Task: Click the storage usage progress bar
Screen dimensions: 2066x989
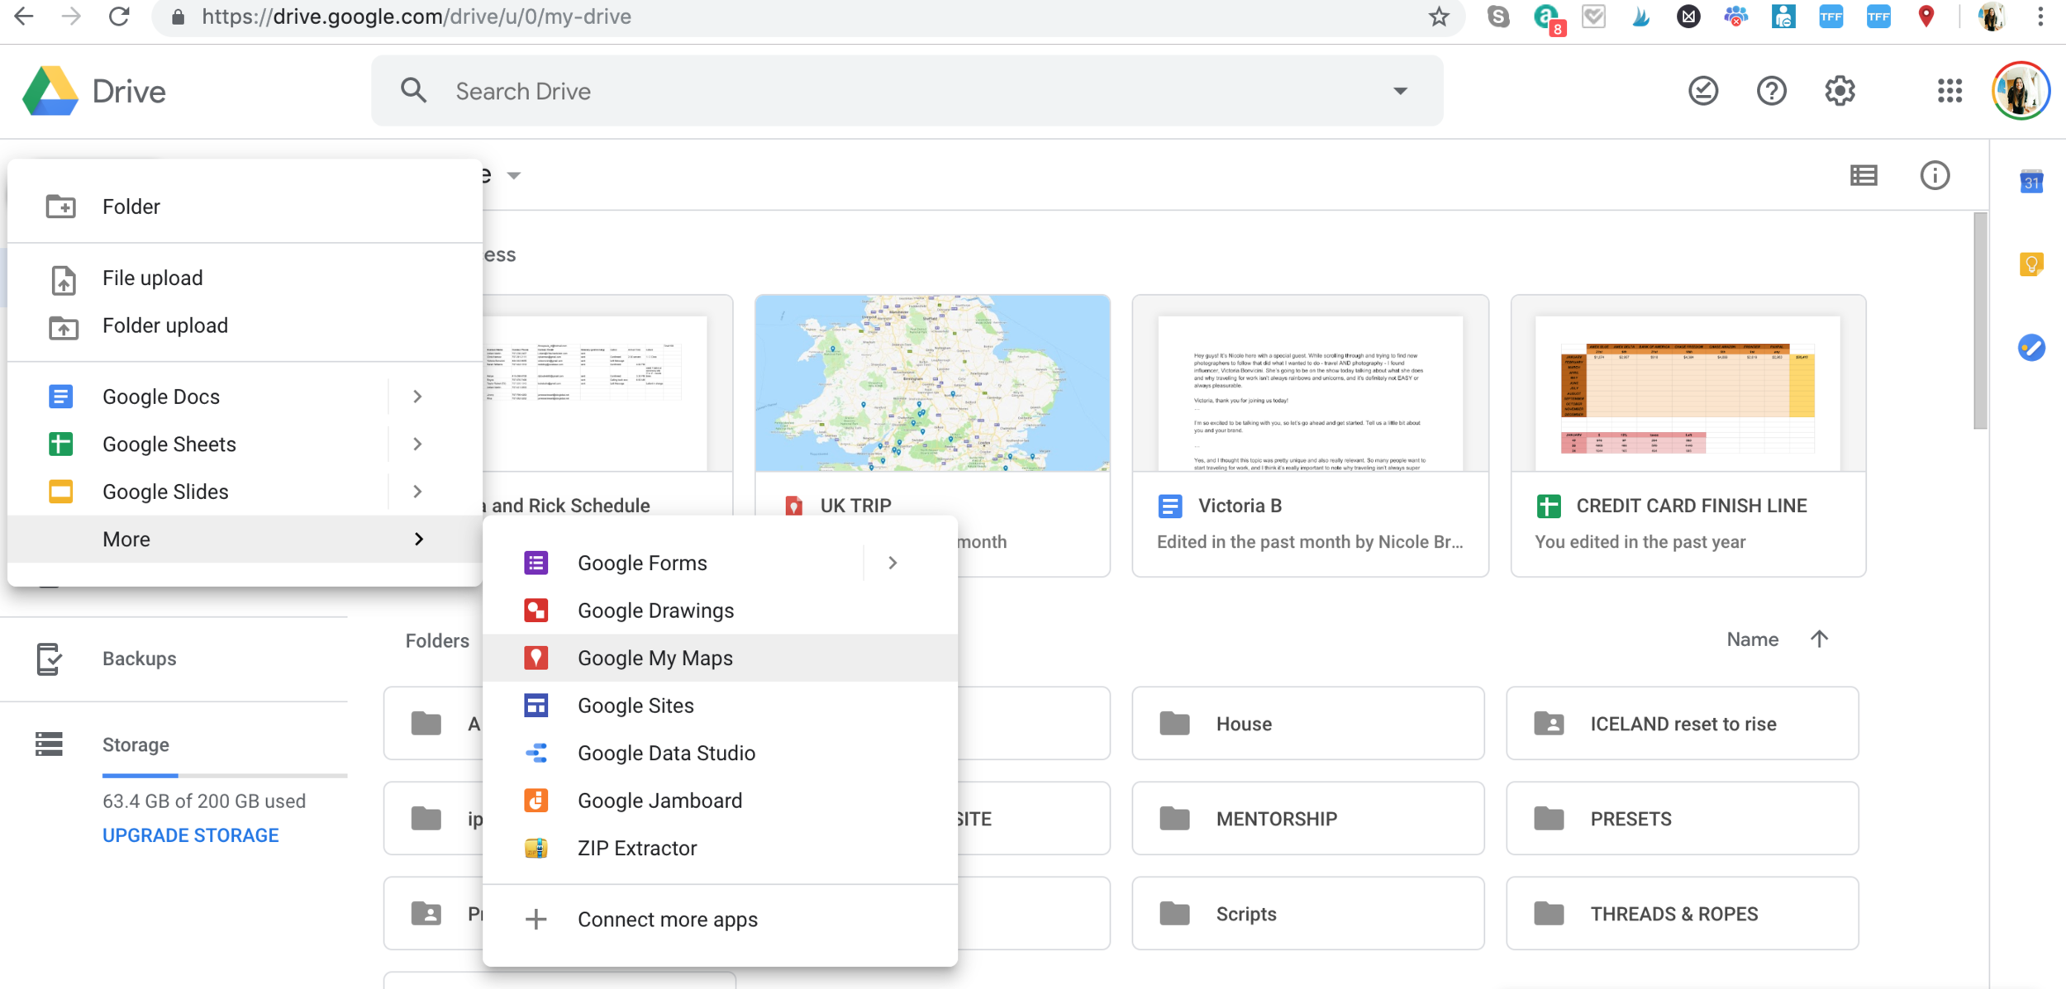Action: pyautogui.click(x=225, y=776)
